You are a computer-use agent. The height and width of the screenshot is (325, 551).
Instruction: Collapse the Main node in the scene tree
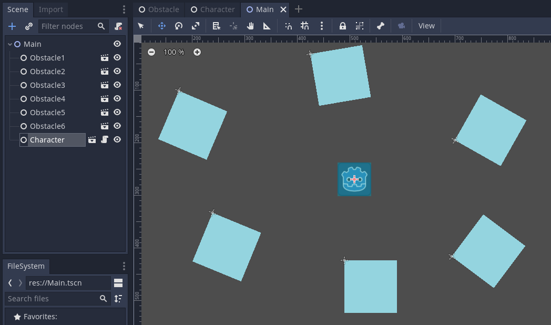[x=10, y=44]
